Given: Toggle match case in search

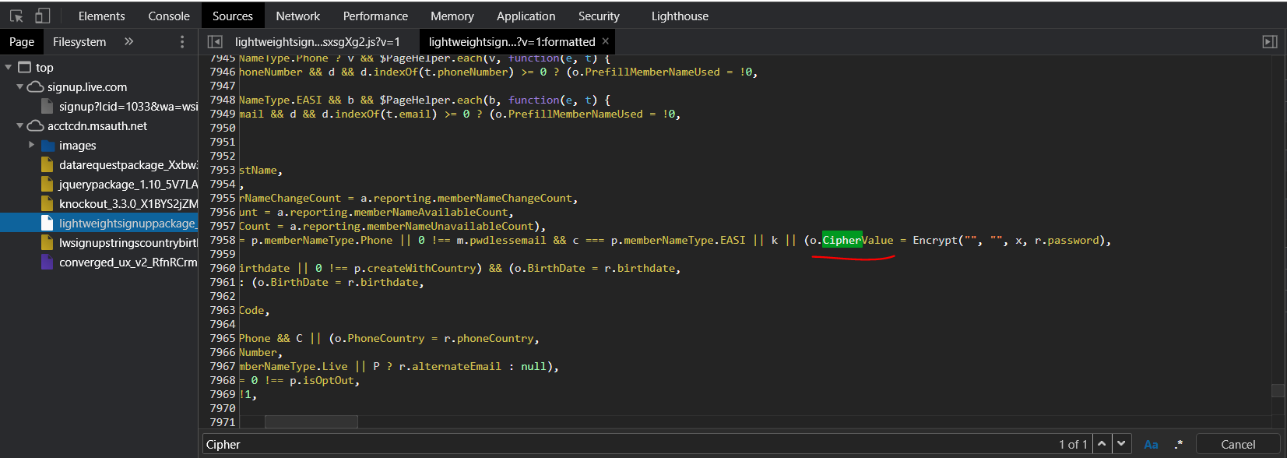Looking at the screenshot, I should 1151,445.
